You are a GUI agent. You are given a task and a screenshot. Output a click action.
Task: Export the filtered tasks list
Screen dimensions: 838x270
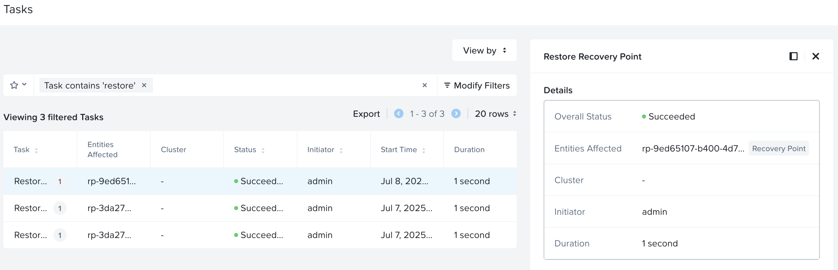pyautogui.click(x=366, y=114)
